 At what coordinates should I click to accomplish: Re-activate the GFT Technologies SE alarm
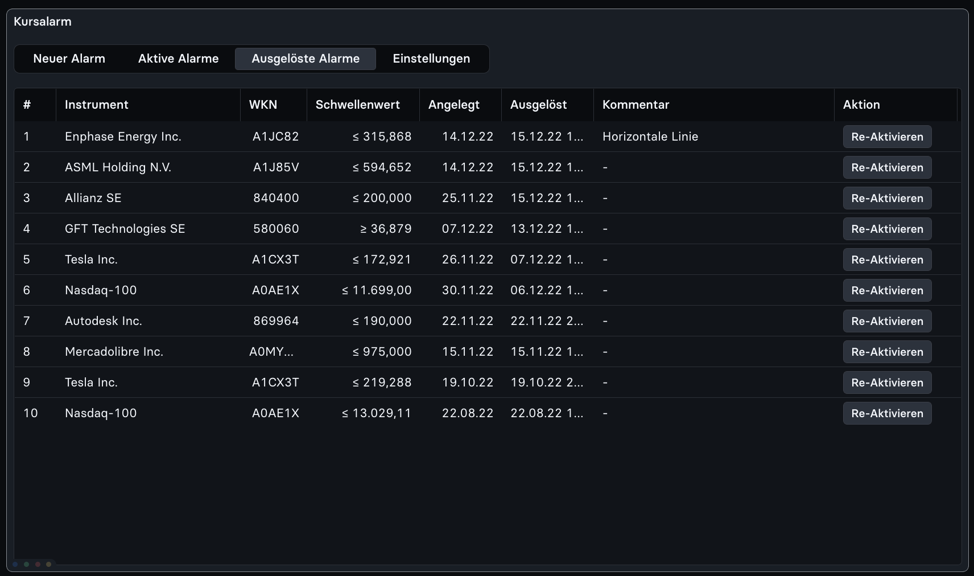(x=887, y=229)
